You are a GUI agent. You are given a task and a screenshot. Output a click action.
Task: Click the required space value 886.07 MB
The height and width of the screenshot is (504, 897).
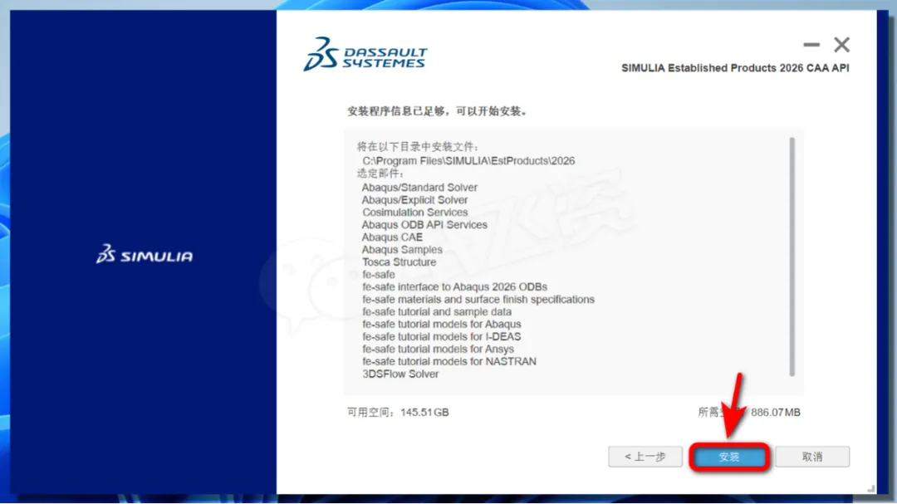click(x=775, y=413)
